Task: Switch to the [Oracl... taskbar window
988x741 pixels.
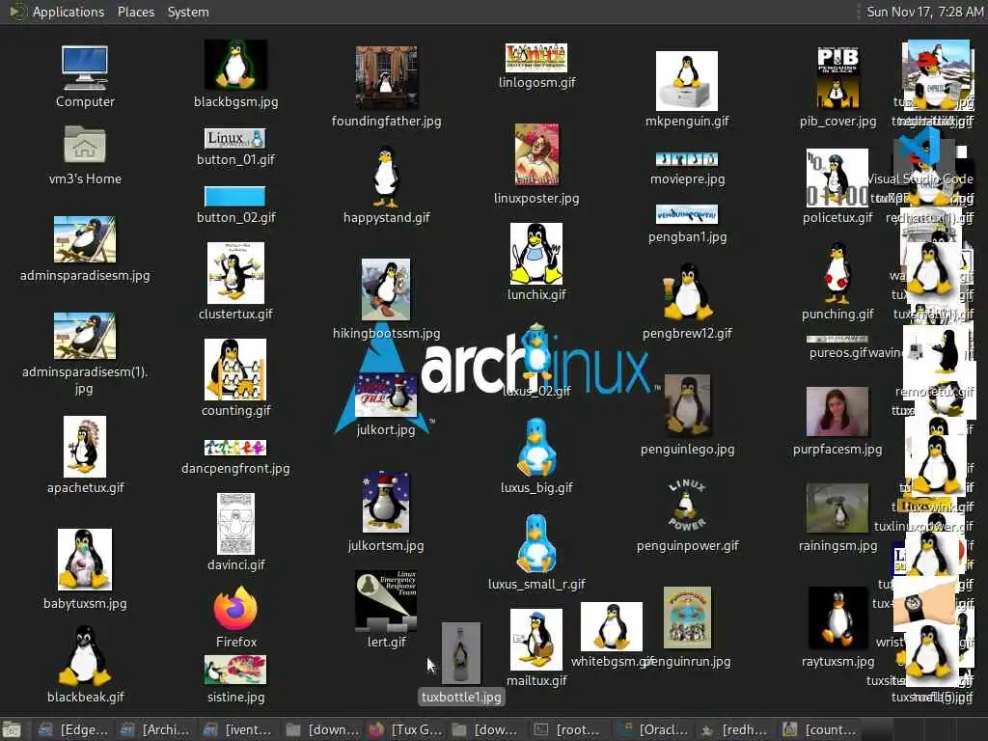Action: click(x=653, y=729)
